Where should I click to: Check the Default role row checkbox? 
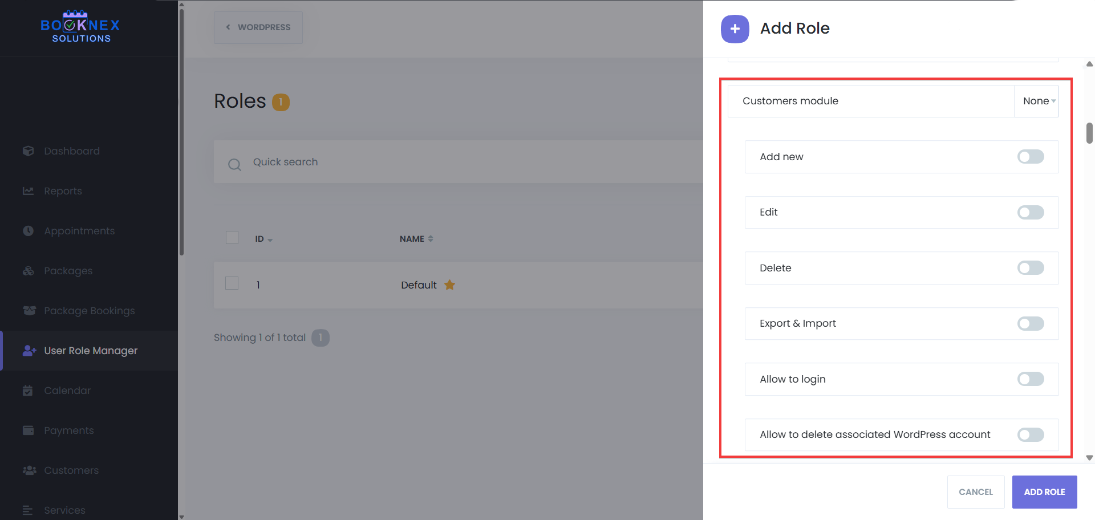pyautogui.click(x=232, y=283)
